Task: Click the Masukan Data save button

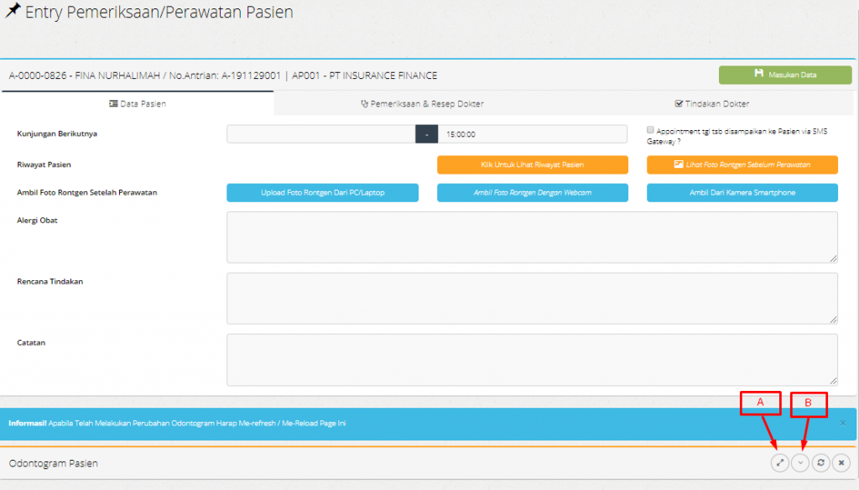Action: [x=784, y=75]
